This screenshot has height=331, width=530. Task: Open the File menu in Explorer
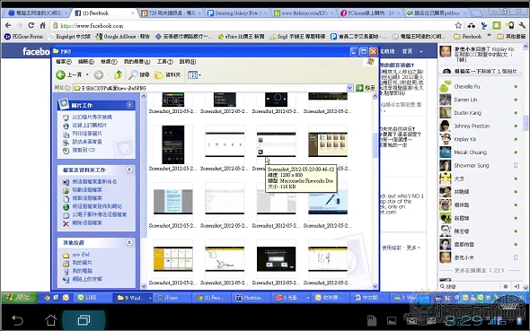pyautogui.click(x=64, y=62)
